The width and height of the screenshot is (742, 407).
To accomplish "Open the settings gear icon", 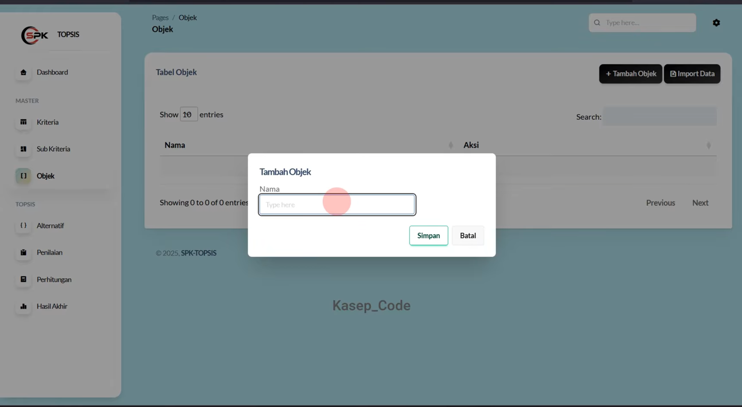I will click(716, 23).
